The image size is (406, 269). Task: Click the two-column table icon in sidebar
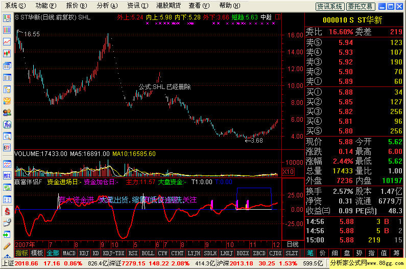[x=7, y=78]
